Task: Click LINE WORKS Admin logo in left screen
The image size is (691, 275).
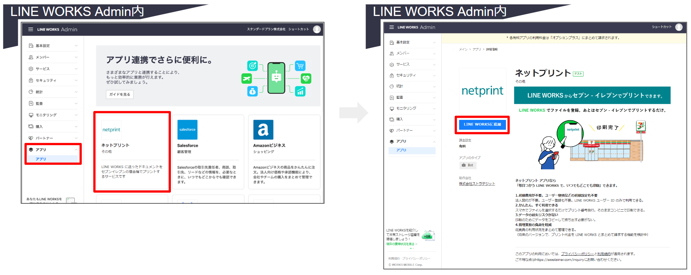Action: 57,29
